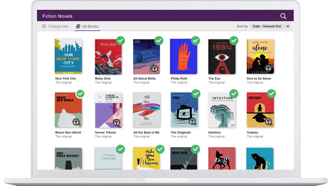
Task: Click headphones icon on Norme Tribute cover
Action: [116, 123]
